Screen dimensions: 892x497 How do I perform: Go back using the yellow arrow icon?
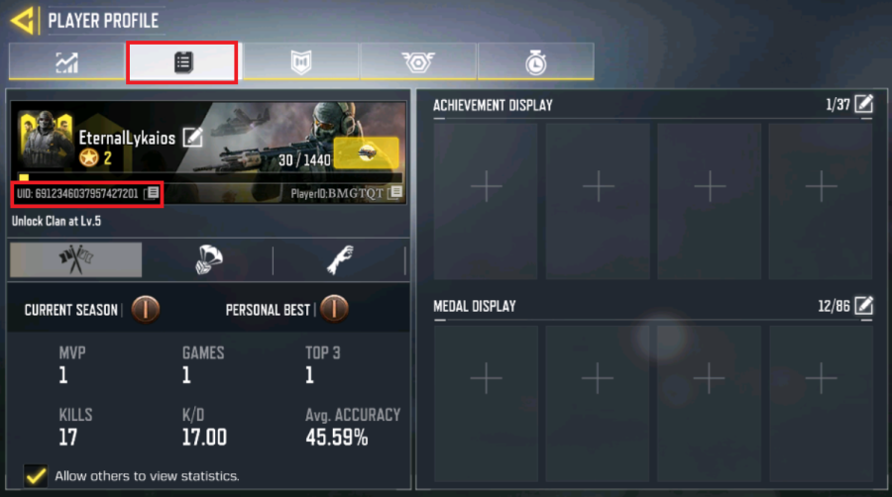[23, 21]
